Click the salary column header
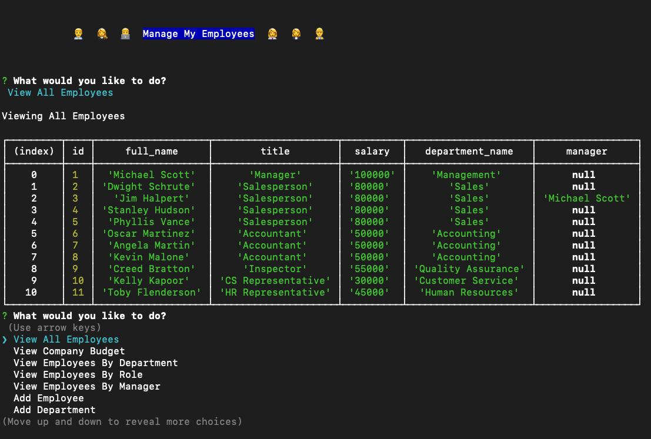Image resolution: width=651 pixels, height=439 pixels. [x=372, y=152]
